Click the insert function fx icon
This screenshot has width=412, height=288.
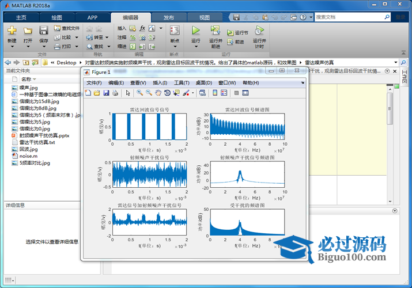[x=142, y=28]
